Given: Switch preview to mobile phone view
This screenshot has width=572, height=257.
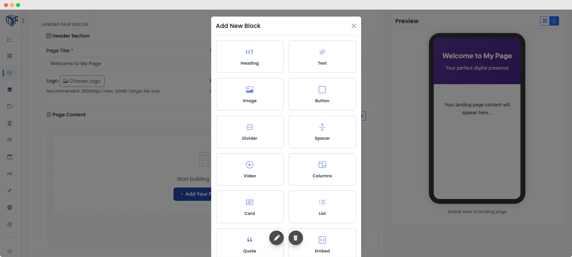Looking at the screenshot, I should point(554,21).
